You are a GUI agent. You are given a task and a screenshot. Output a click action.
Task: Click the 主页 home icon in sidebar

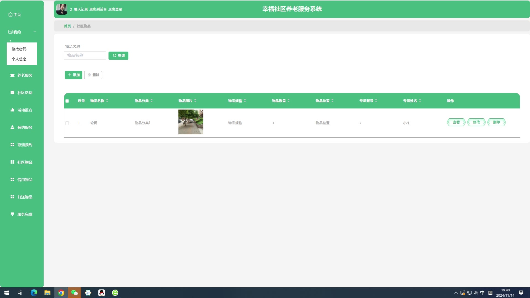[10, 14]
